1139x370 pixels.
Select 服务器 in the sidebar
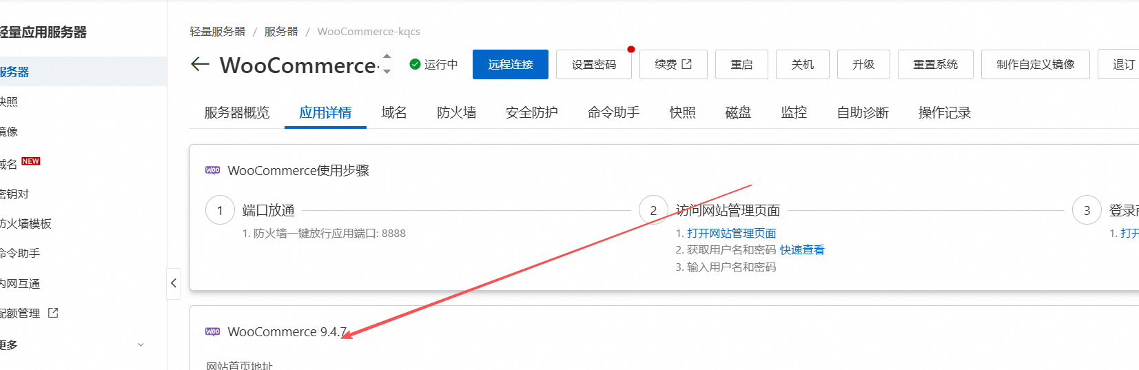tap(83, 72)
